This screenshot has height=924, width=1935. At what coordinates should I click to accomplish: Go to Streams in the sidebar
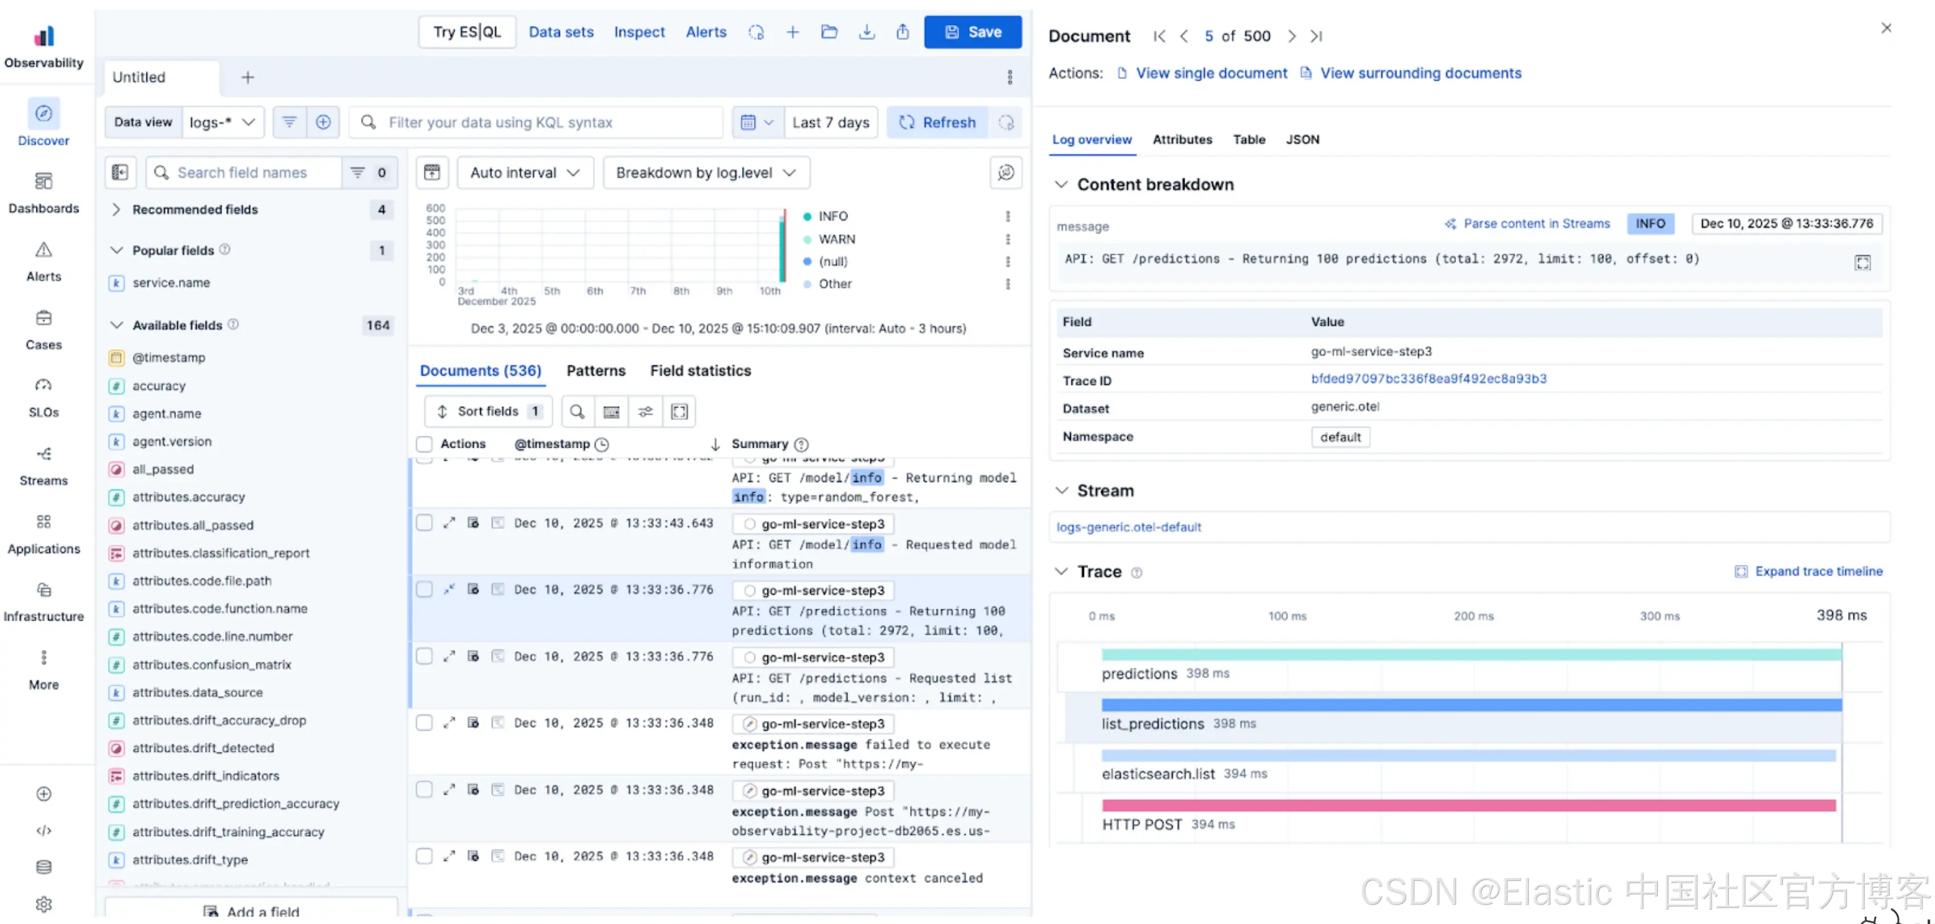coord(44,465)
